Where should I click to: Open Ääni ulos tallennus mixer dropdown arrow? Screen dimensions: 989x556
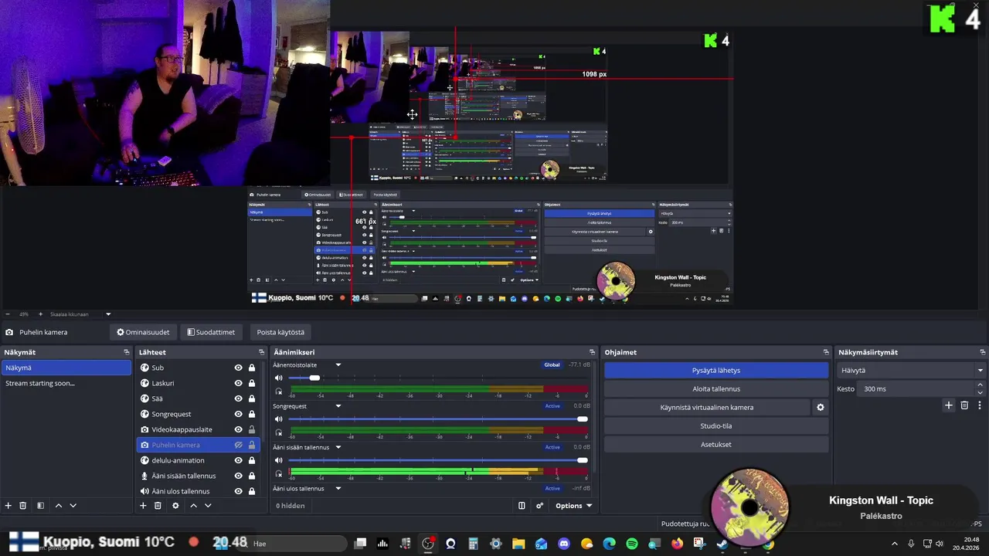tap(338, 488)
